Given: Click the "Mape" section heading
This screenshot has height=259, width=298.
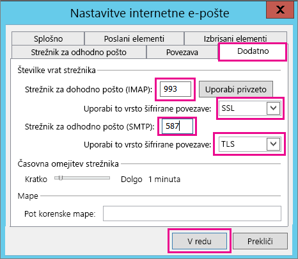Looking at the screenshot, I should click(x=27, y=196).
